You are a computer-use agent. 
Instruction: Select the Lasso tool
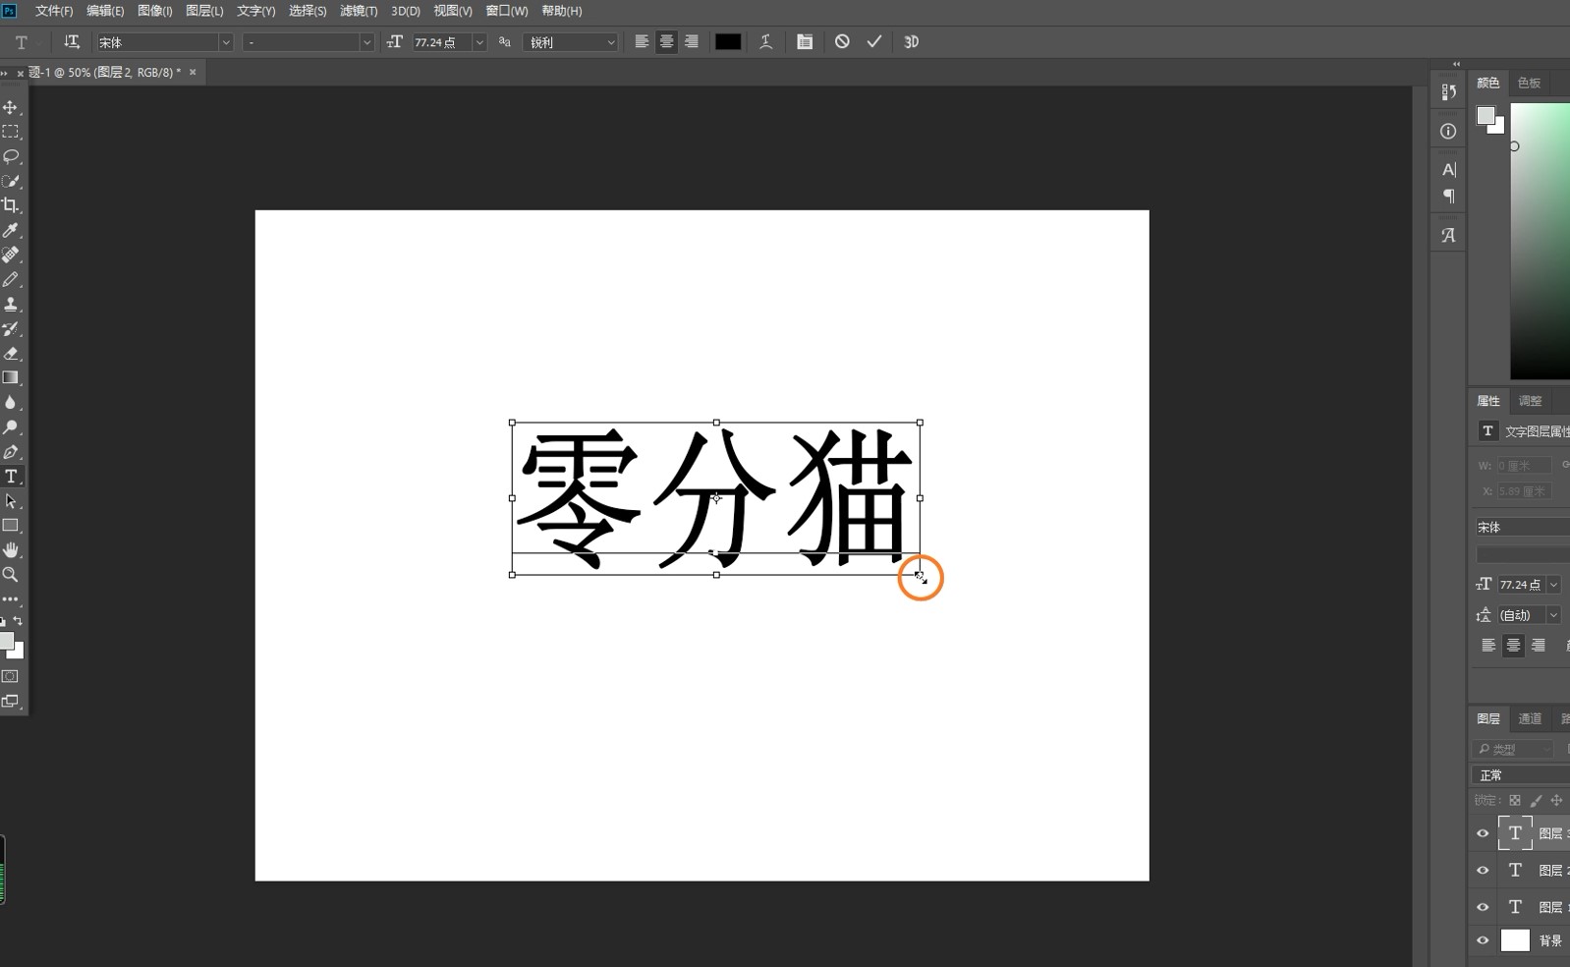click(11, 156)
